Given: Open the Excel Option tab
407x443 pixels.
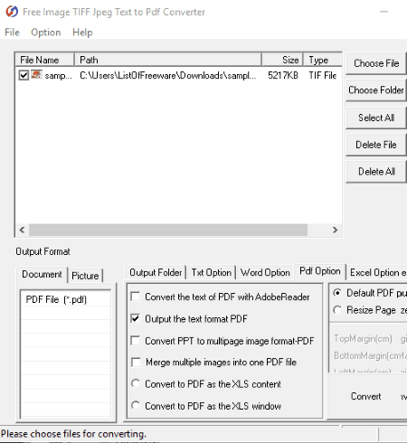Looking at the screenshot, I should click(x=377, y=272).
